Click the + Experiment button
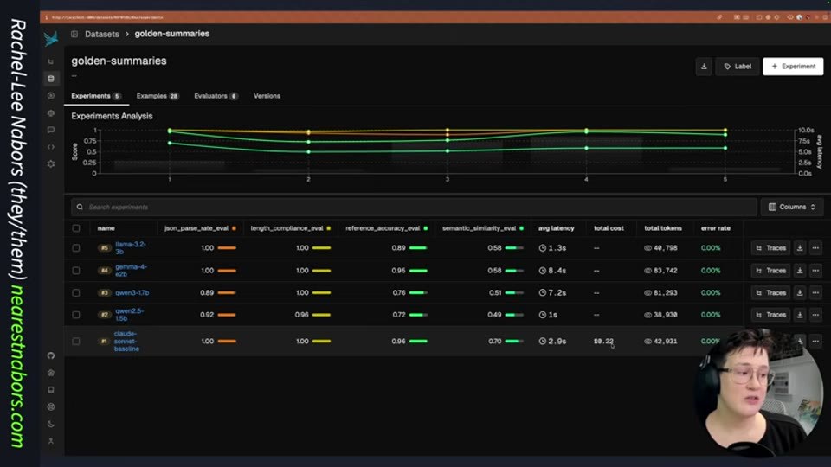 (793, 67)
